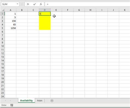Open Insert Function fx dialog
The height and width of the screenshot is (108, 130).
pos(41,4)
